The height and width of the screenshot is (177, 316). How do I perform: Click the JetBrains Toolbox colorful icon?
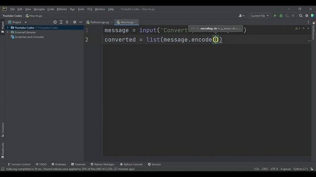(313, 16)
